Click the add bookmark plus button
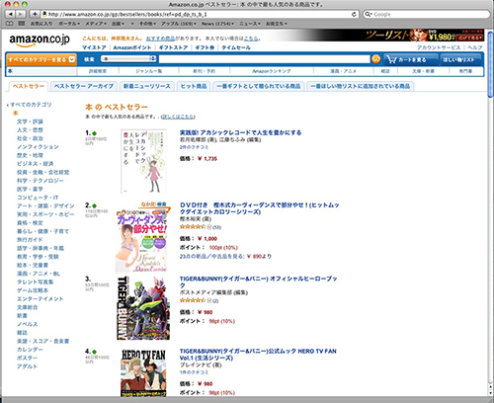 (x=35, y=14)
